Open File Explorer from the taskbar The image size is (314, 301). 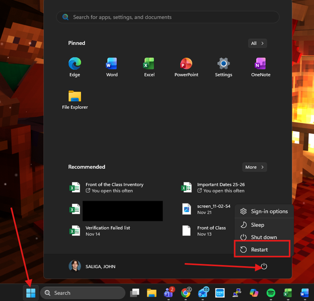pyautogui.click(x=152, y=293)
